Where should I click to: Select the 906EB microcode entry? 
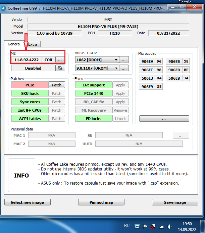click(x=177, y=62)
